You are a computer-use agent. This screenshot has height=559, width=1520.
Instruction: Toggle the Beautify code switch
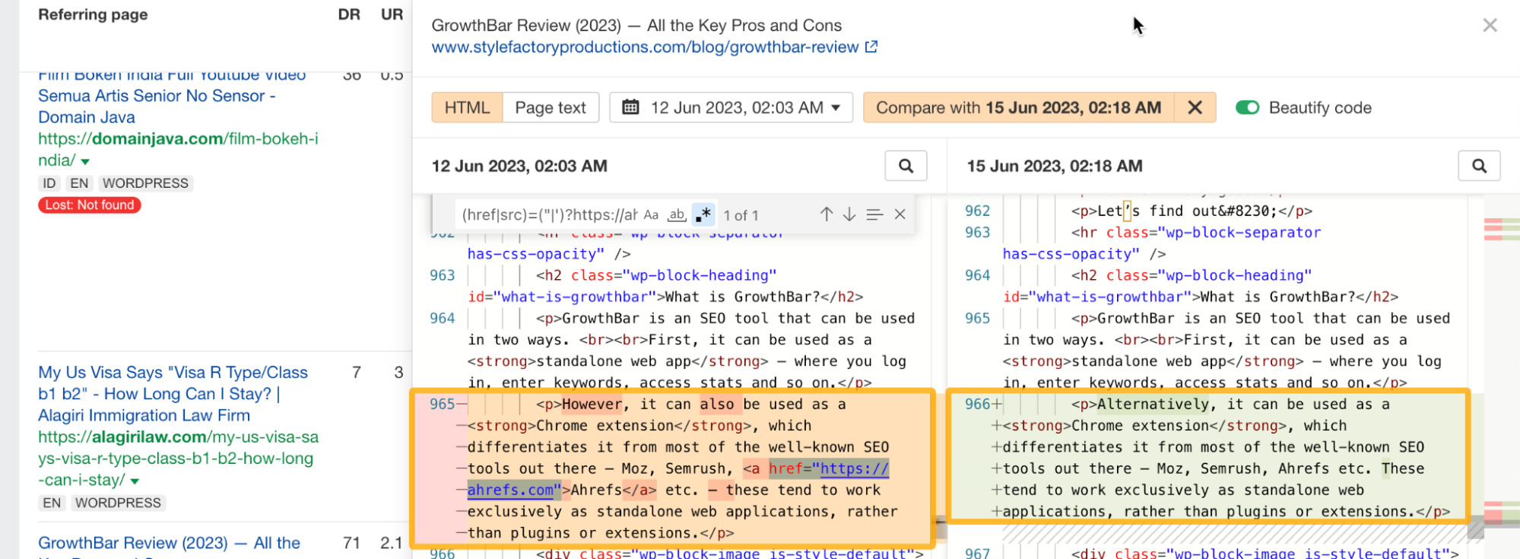point(1247,108)
